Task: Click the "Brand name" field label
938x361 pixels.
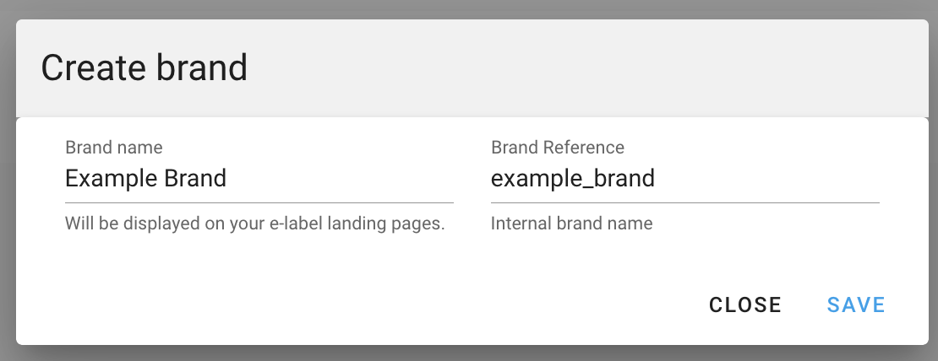Action: coord(113,148)
